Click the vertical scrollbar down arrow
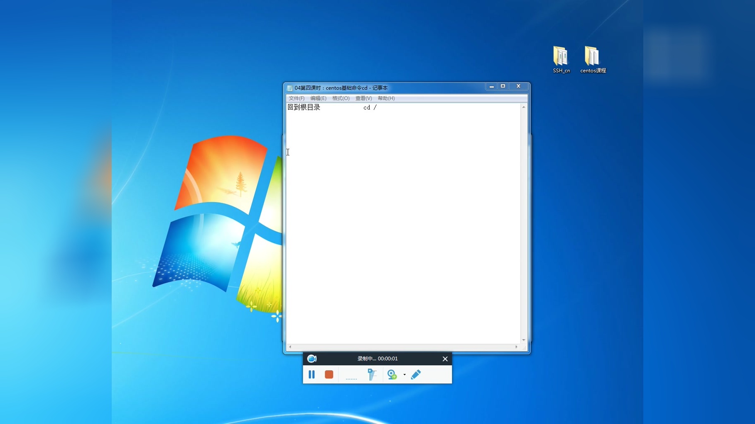 (524, 340)
